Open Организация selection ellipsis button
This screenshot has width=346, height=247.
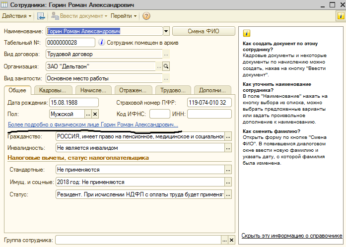(159, 66)
